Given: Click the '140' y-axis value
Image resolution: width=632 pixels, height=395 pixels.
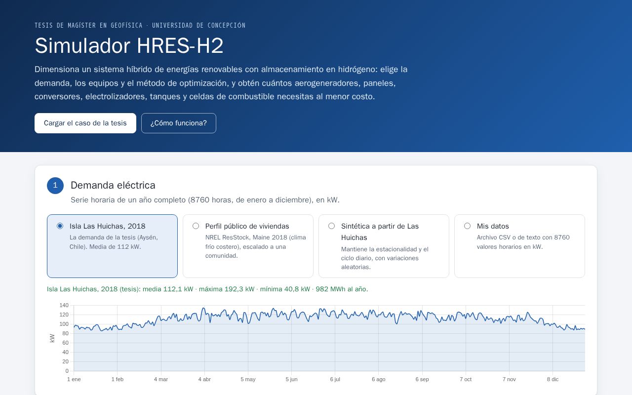Looking at the screenshot, I should pos(64,305).
